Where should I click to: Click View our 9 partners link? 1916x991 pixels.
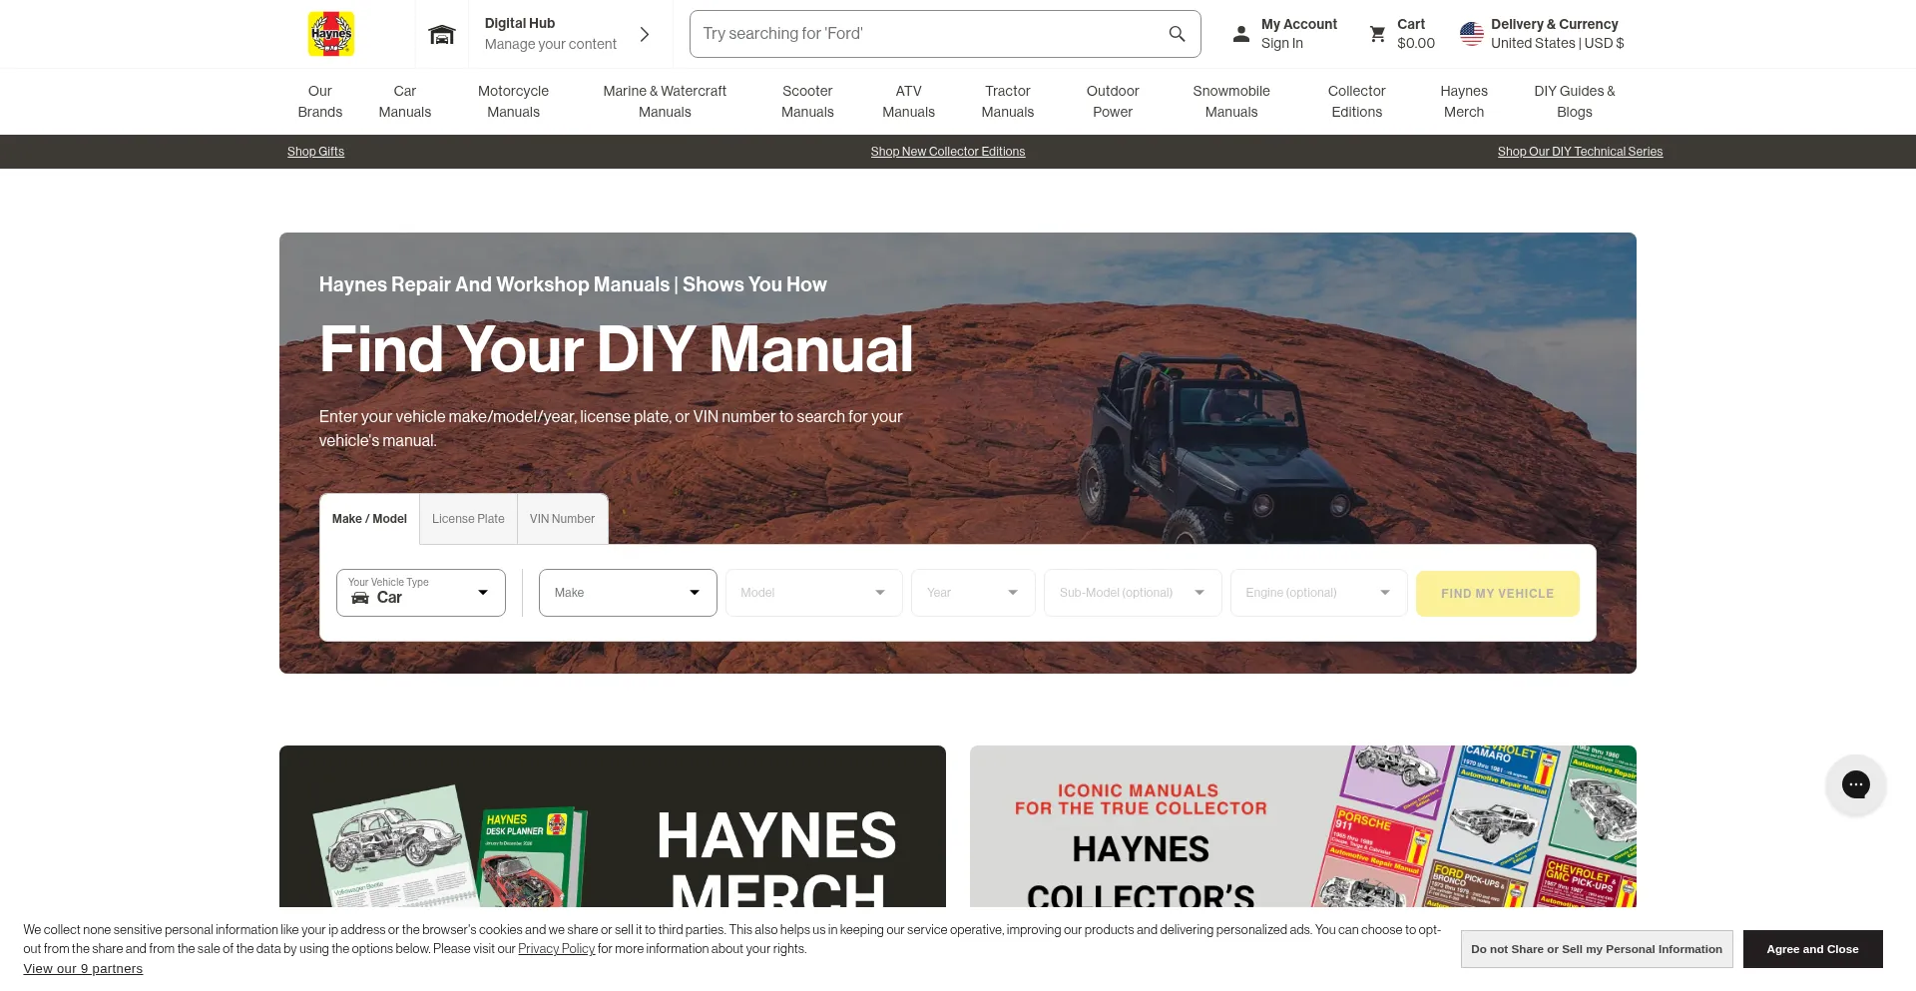tap(83, 969)
